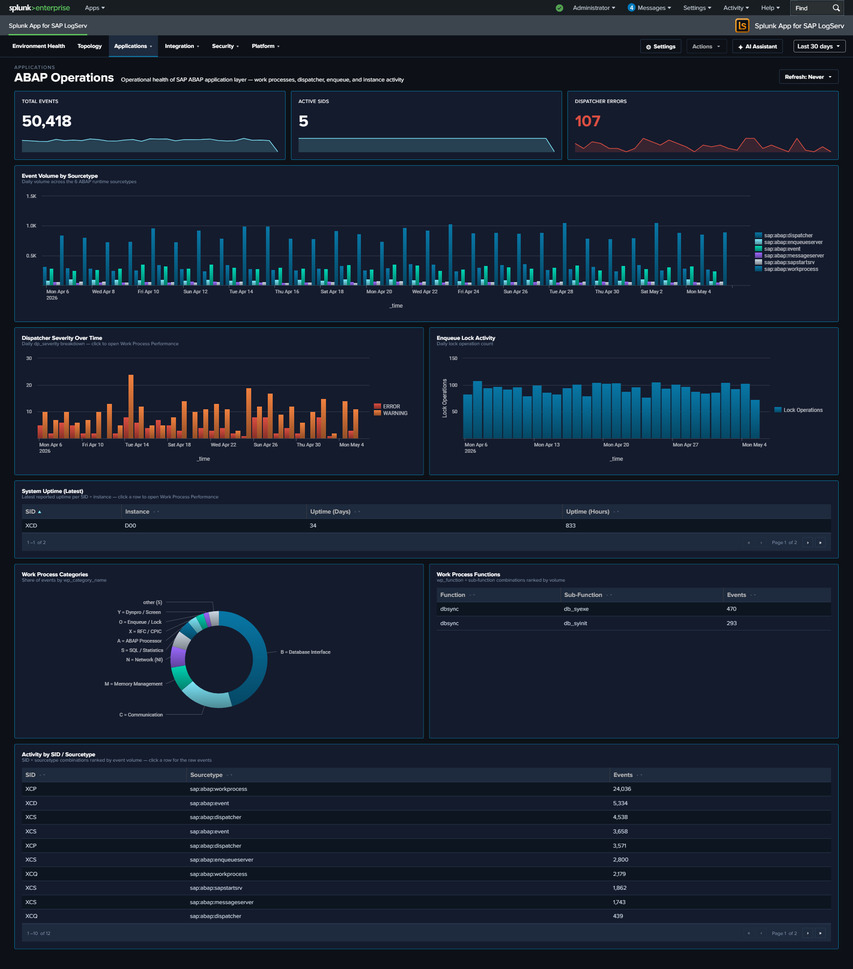853x969 pixels.
Task: Jump to last page of Activity by SID table
Action: (820, 933)
